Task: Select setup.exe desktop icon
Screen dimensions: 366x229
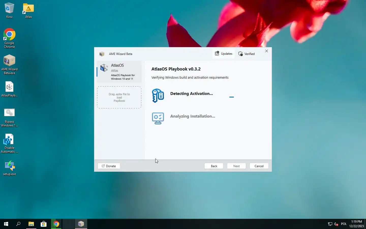Action: pyautogui.click(x=9, y=168)
